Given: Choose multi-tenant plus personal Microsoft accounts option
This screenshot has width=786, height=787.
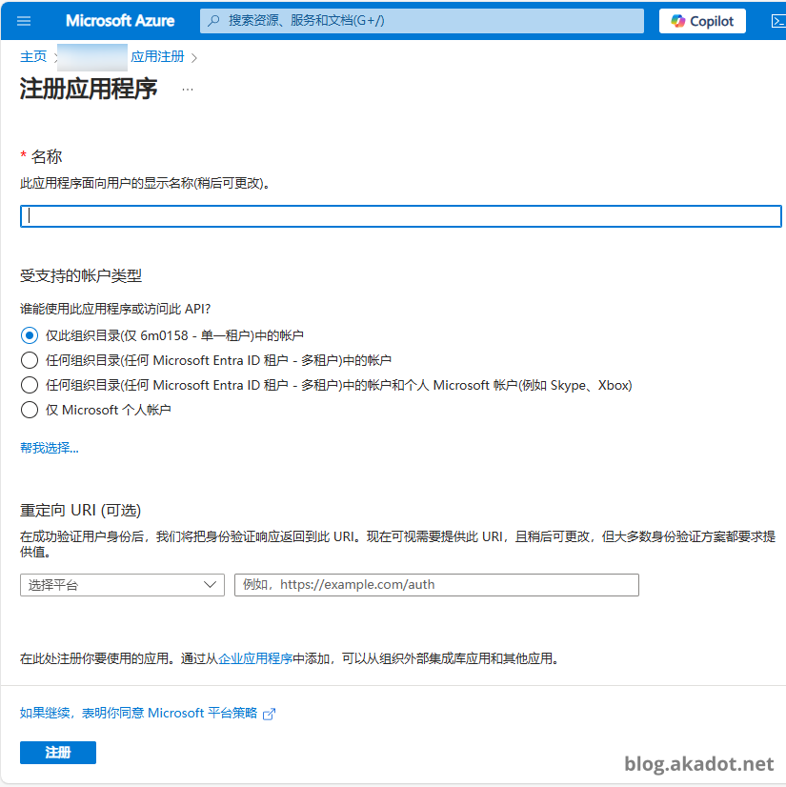Looking at the screenshot, I should pos(30,385).
